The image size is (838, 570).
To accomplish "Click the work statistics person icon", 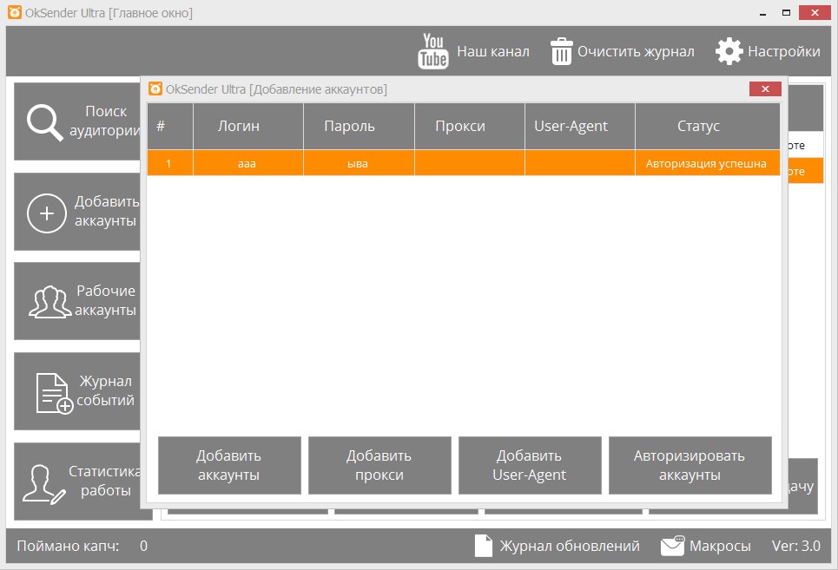I will click(x=43, y=483).
